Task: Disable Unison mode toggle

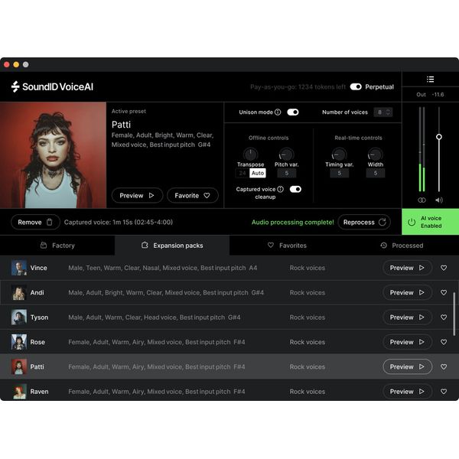Action: pos(293,112)
